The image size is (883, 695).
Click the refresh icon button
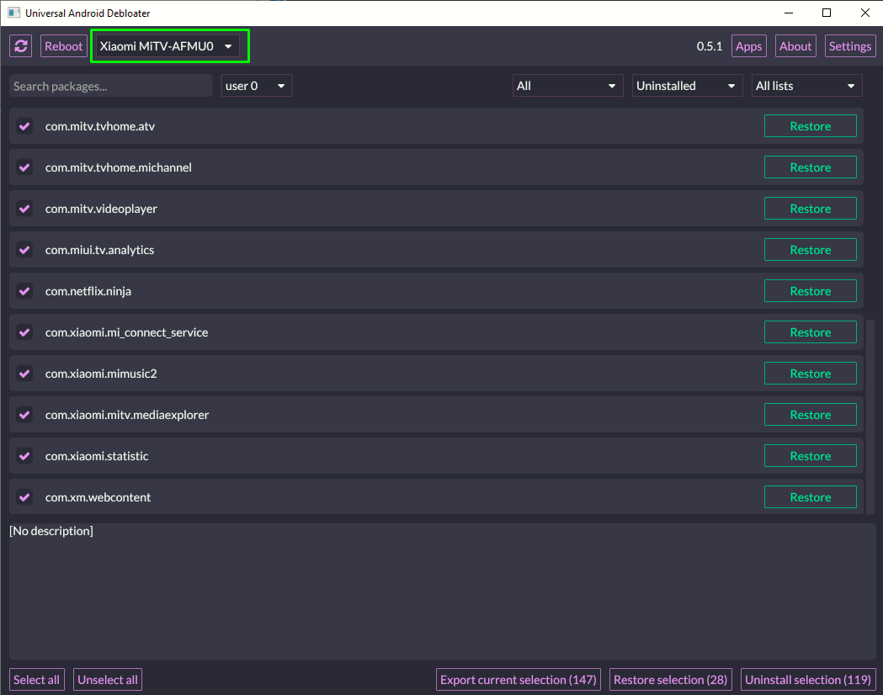point(21,46)
